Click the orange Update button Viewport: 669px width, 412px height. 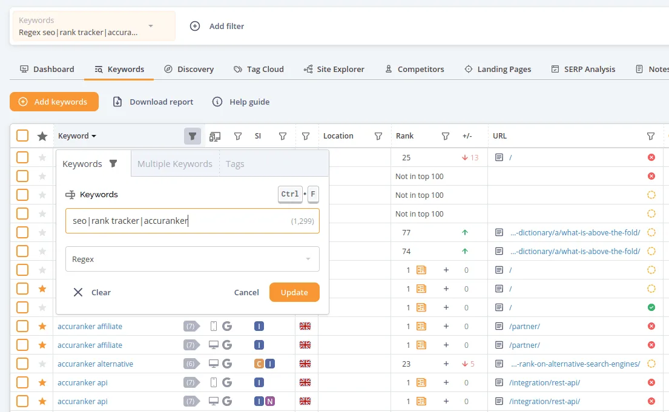coord(294,292)
